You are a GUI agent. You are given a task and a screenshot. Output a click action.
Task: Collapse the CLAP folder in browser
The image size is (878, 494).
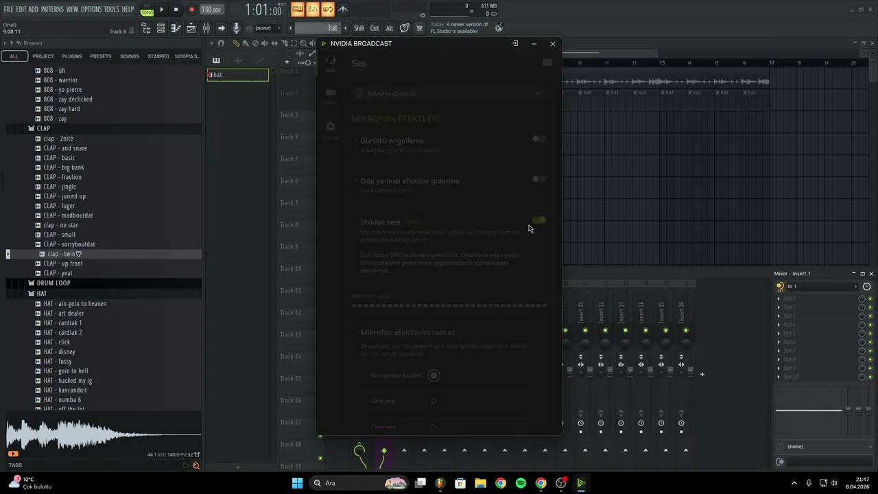tap(43, 128)
